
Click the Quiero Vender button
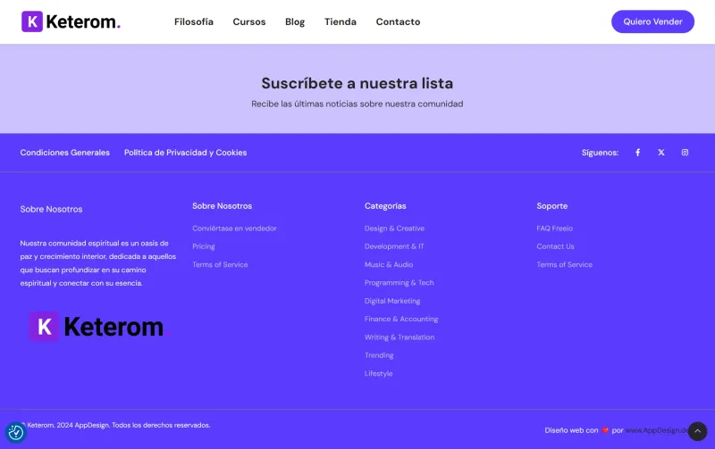[652, 21]
